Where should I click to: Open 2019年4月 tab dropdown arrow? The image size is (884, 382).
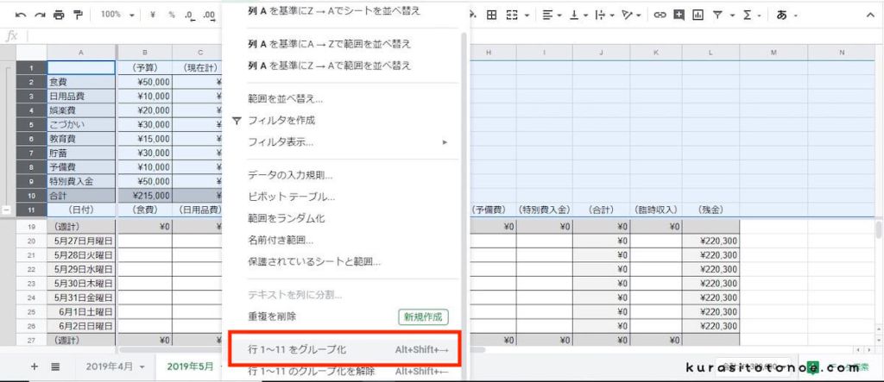(142, 367)
